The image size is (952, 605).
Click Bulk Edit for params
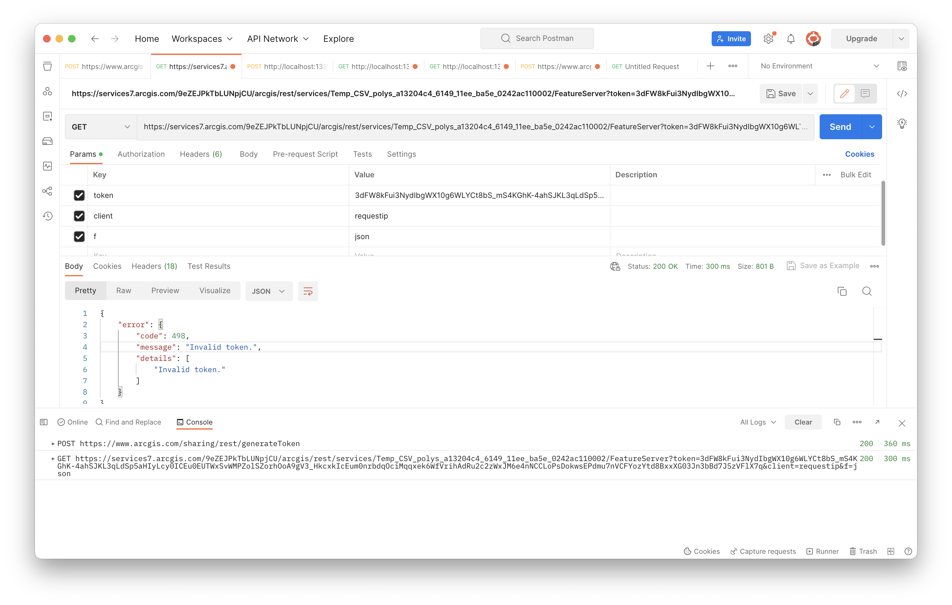[x=856, y=175]
